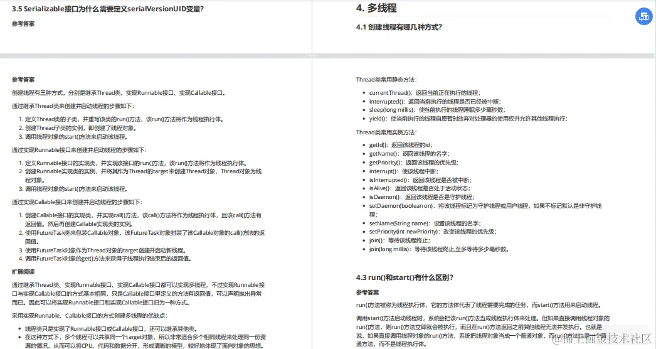Click bullet 'interrupted():返回当前执行的线程是否已经被中断'
The width and height of the screenshot is (656, 349).
[x=435, y=102]
